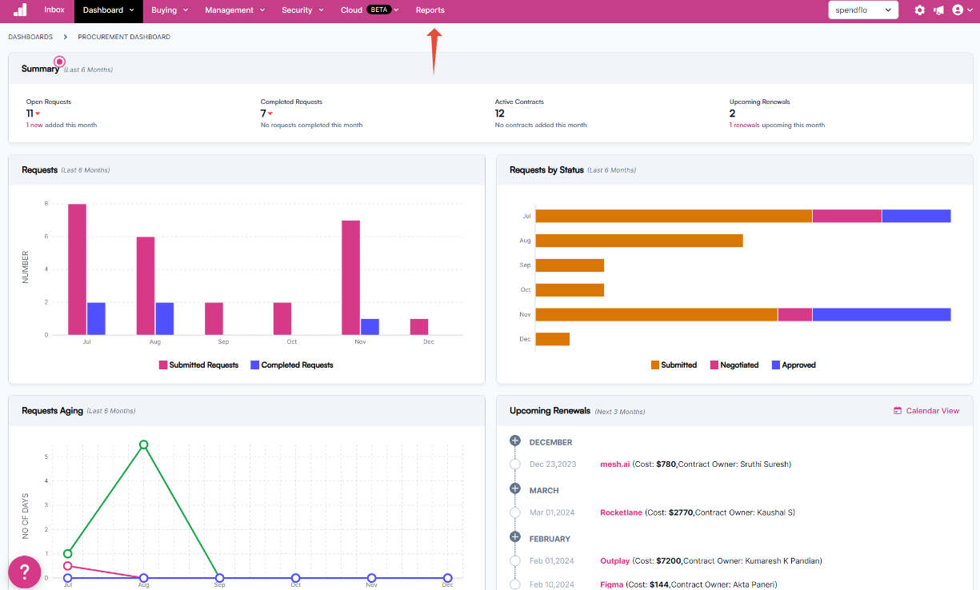Open the spendflo organization selector

pyautogui.click(x=863, y=10)
